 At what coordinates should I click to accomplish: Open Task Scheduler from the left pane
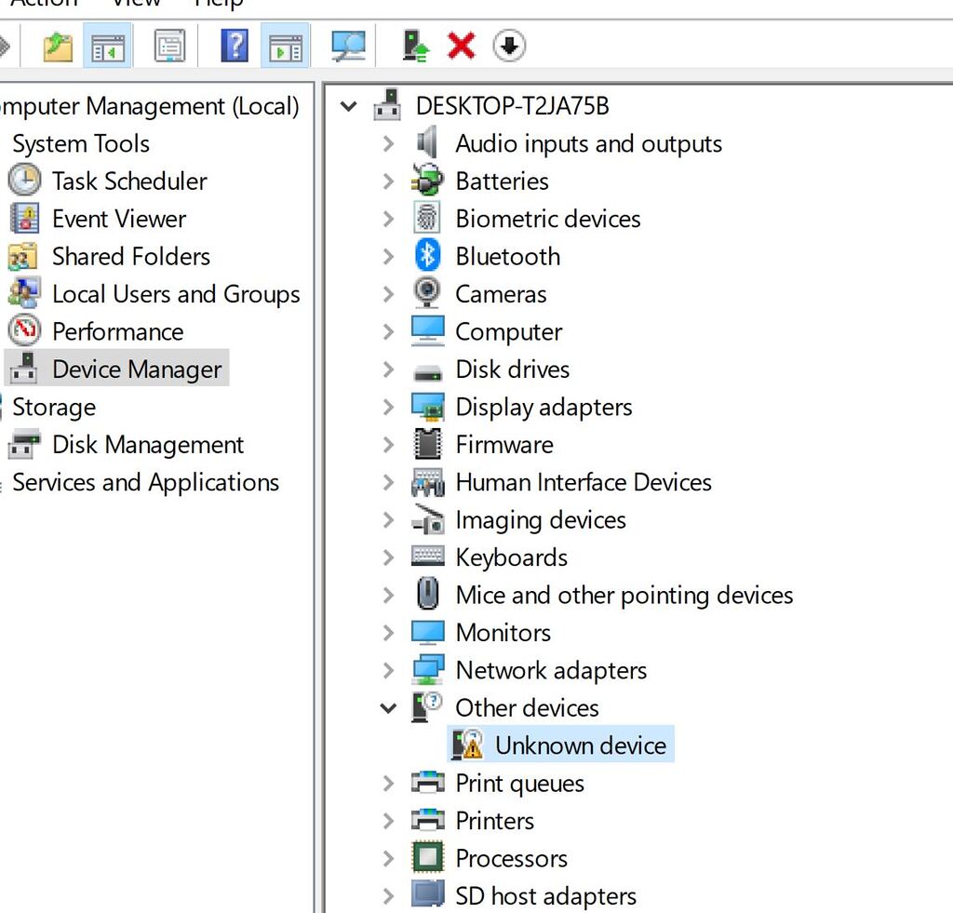(x=130, y=181)
